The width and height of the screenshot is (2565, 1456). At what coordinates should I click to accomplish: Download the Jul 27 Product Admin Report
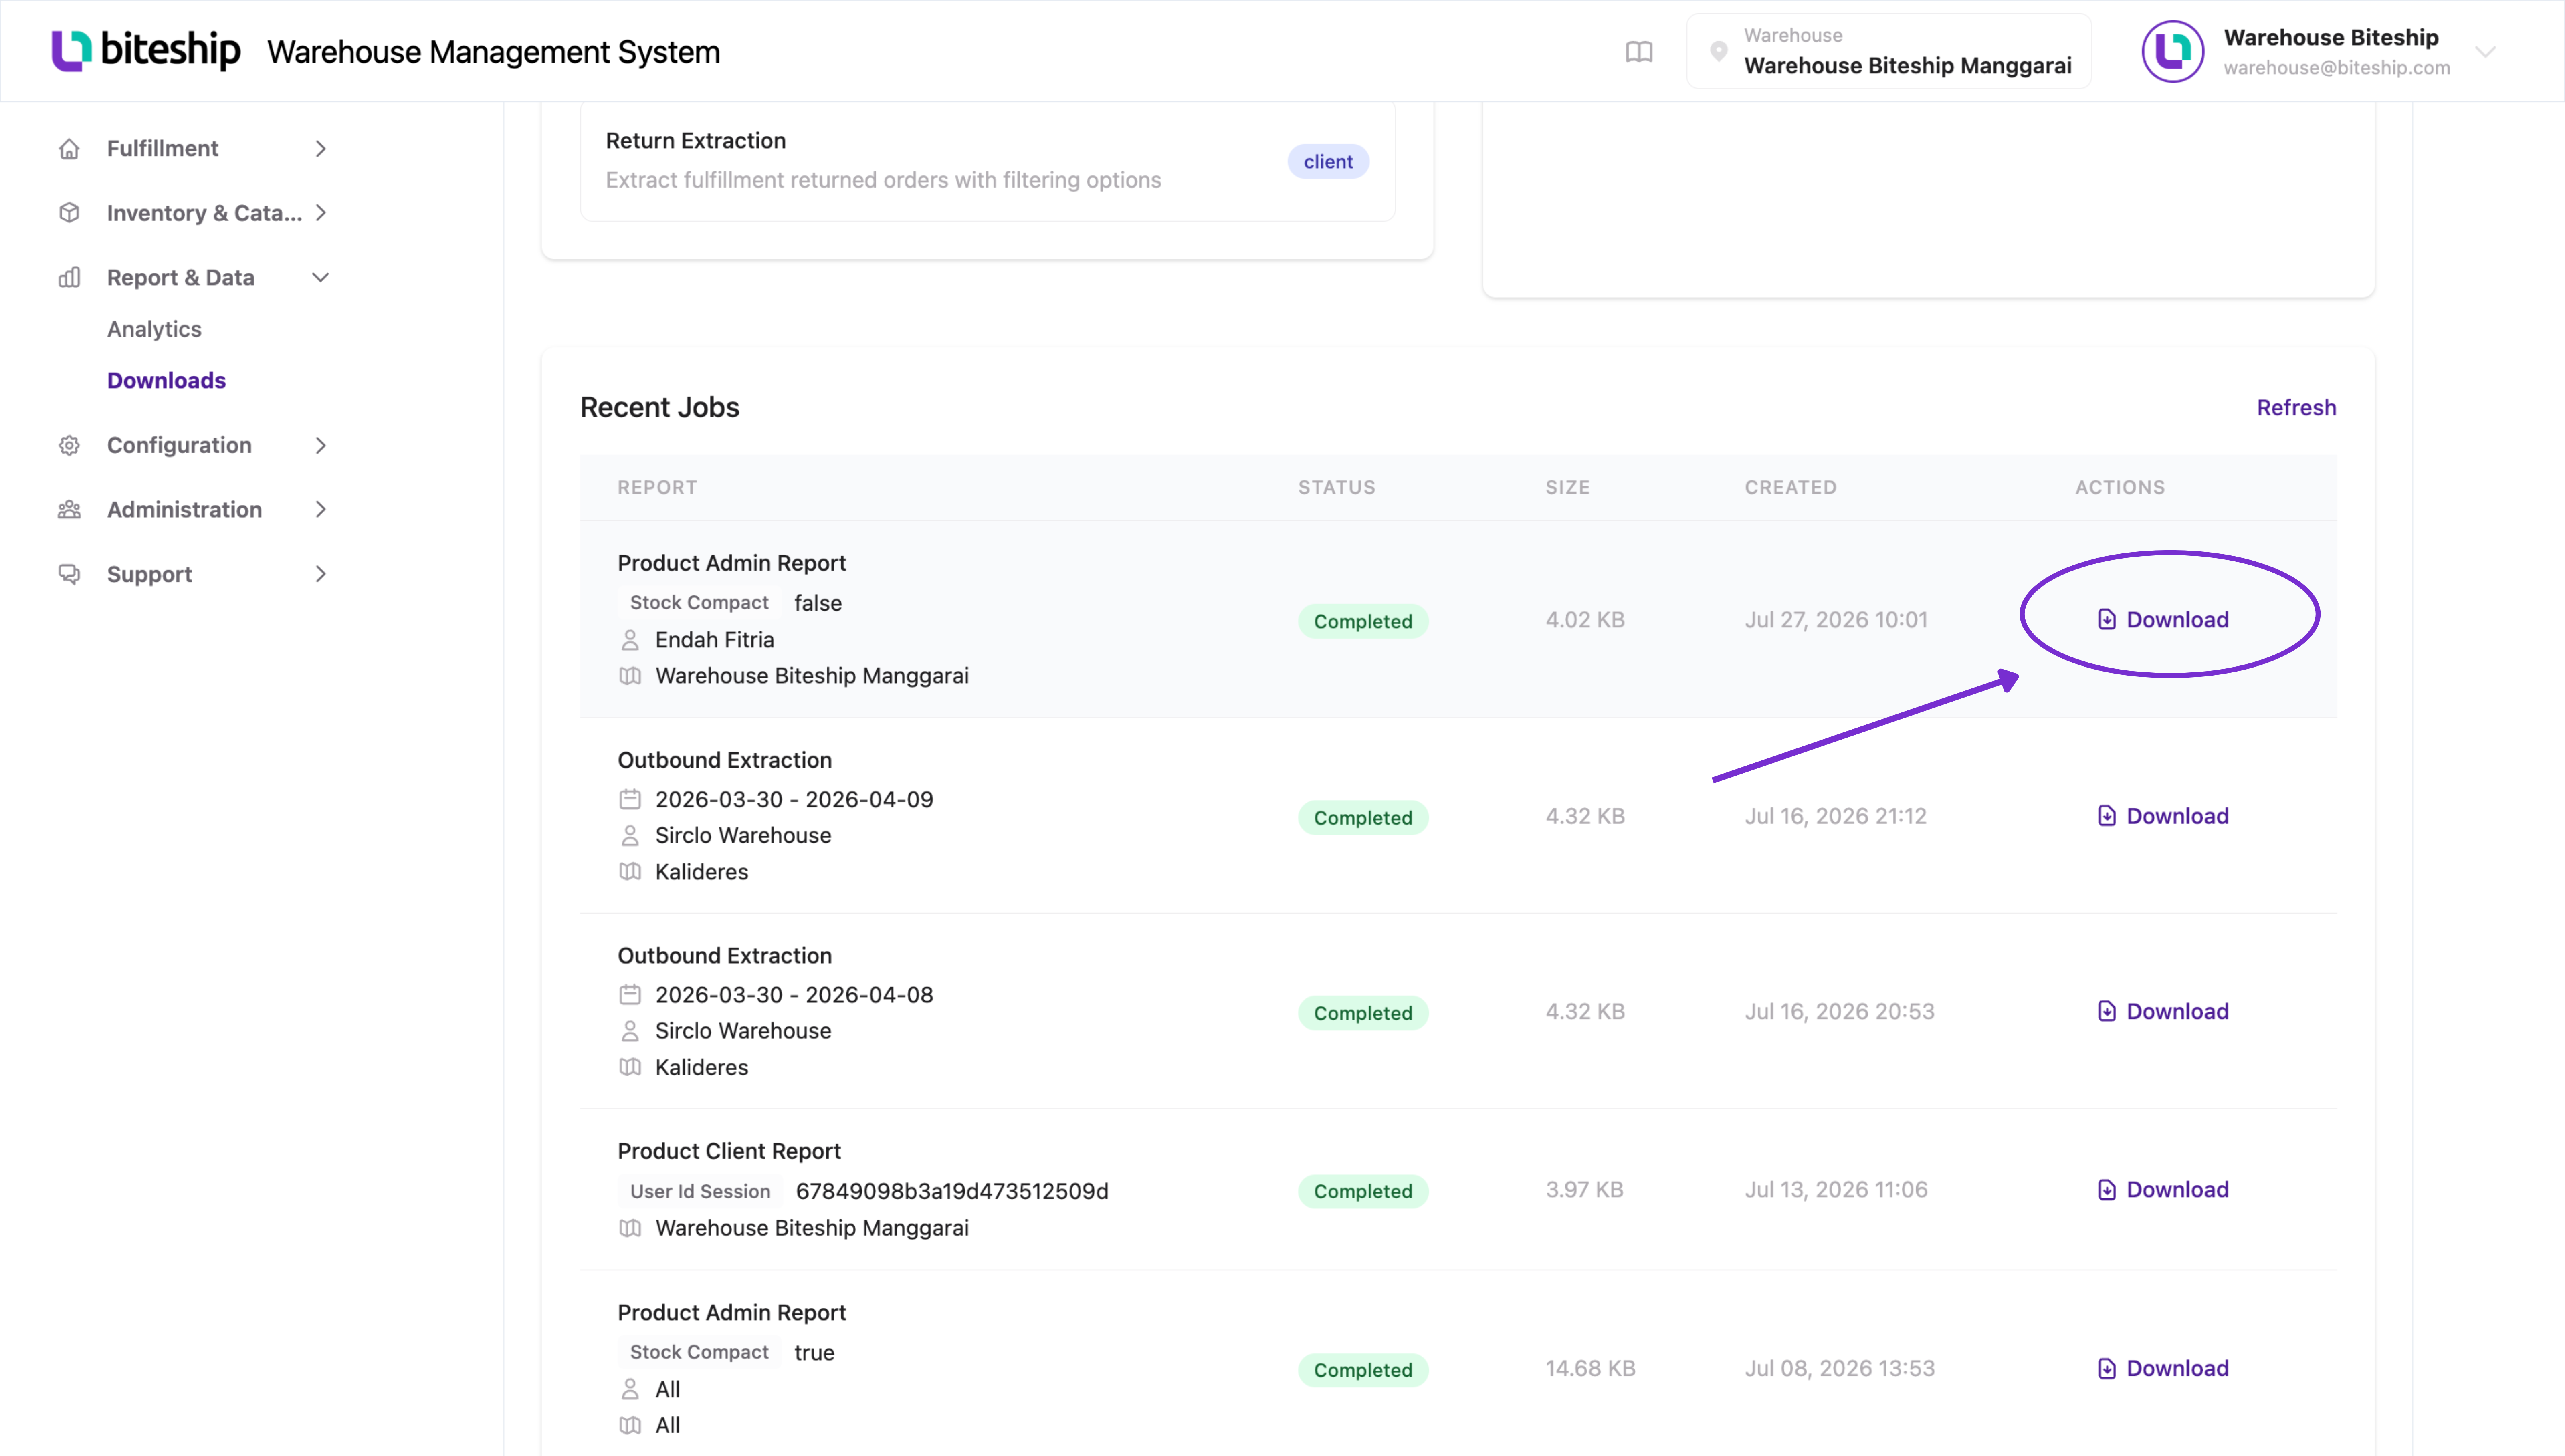(2163, 619)
